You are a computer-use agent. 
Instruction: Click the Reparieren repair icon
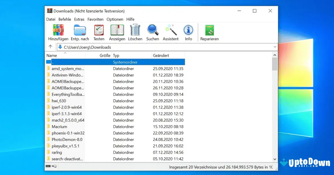(209, 29)
